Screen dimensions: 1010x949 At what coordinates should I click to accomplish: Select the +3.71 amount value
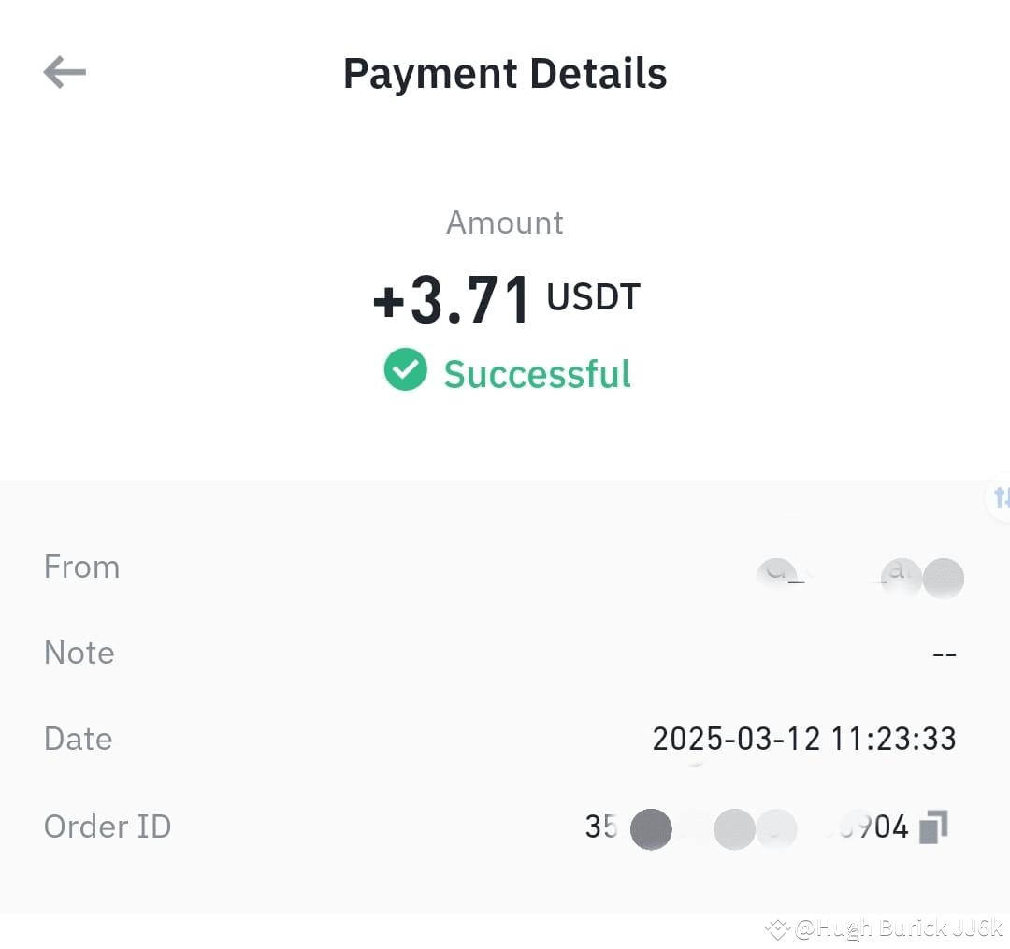pyautogui.click(x=452, y=299)
